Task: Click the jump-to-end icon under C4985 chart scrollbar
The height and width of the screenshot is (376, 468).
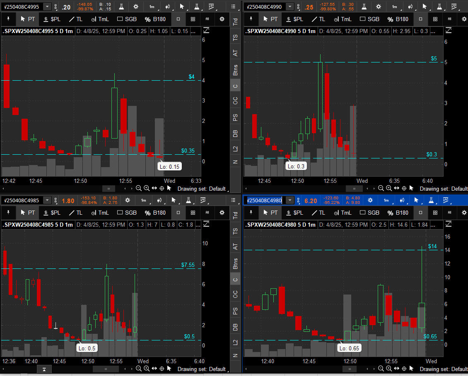Action: point(44,369)
